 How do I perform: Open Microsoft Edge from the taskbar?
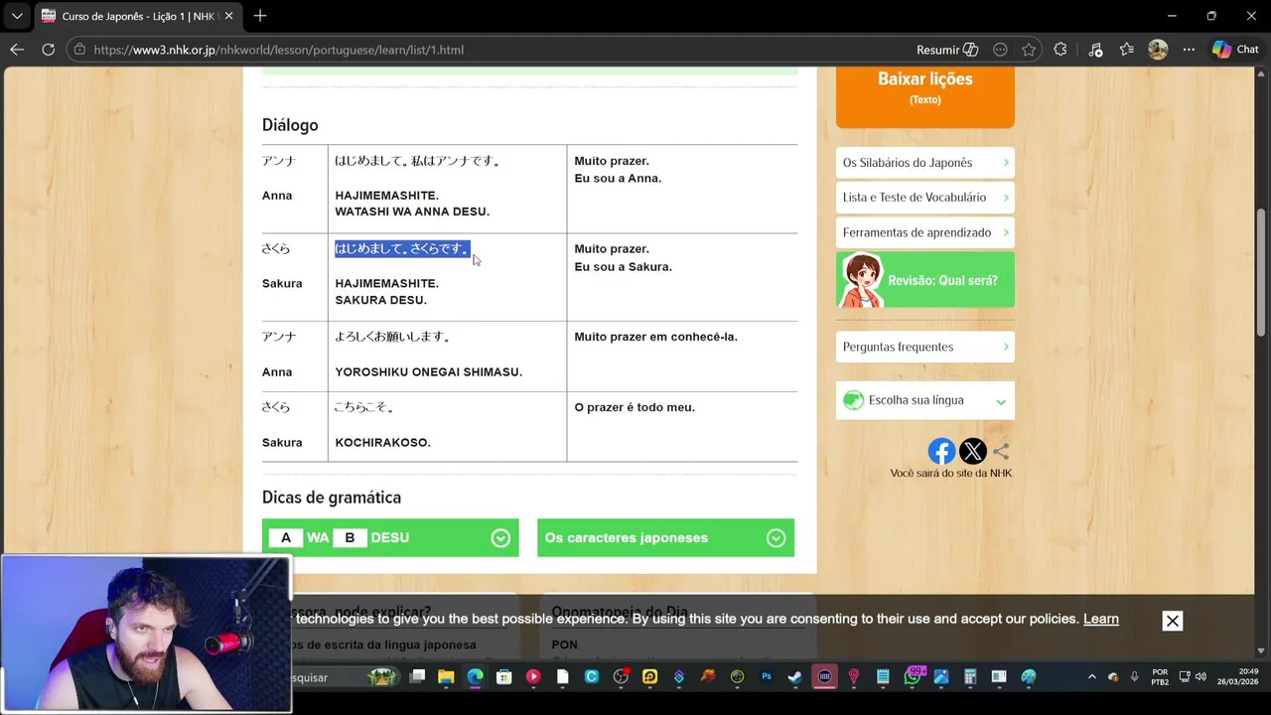click(x=475, y=677)
